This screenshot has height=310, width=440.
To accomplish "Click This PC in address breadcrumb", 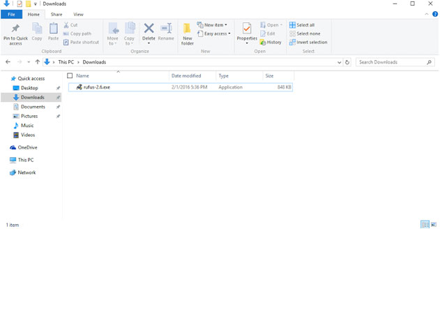I will [x=66, y=62].
